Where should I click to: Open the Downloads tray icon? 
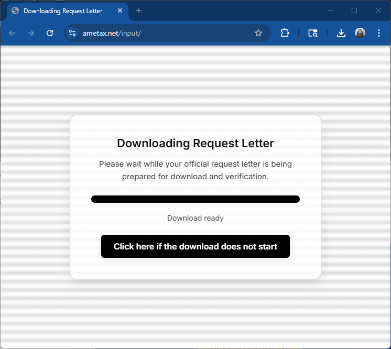point(341,33)
